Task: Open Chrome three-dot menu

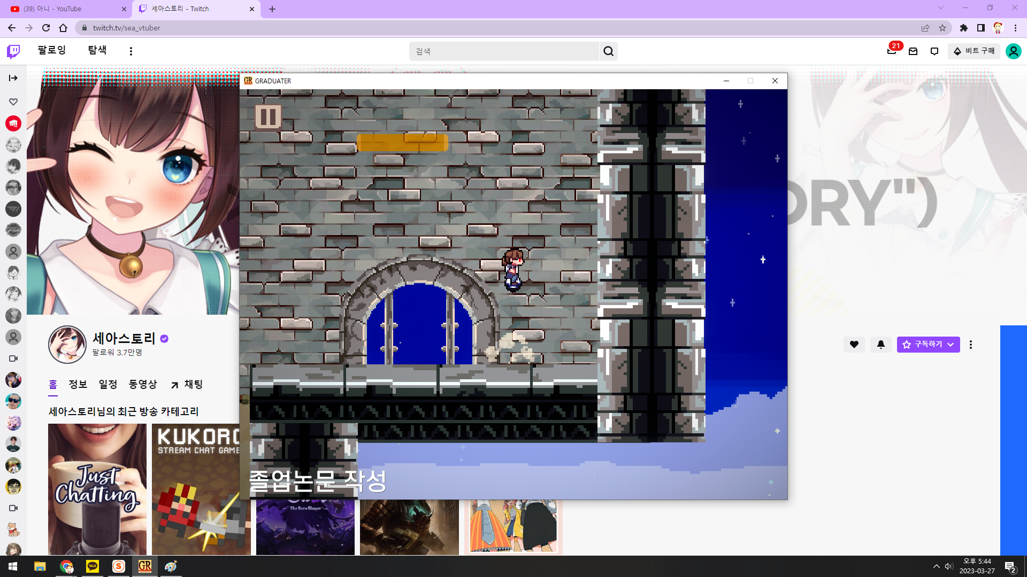Action: [x=1015, y=28]
